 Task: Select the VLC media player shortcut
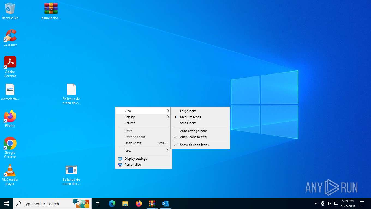[10, 174]
